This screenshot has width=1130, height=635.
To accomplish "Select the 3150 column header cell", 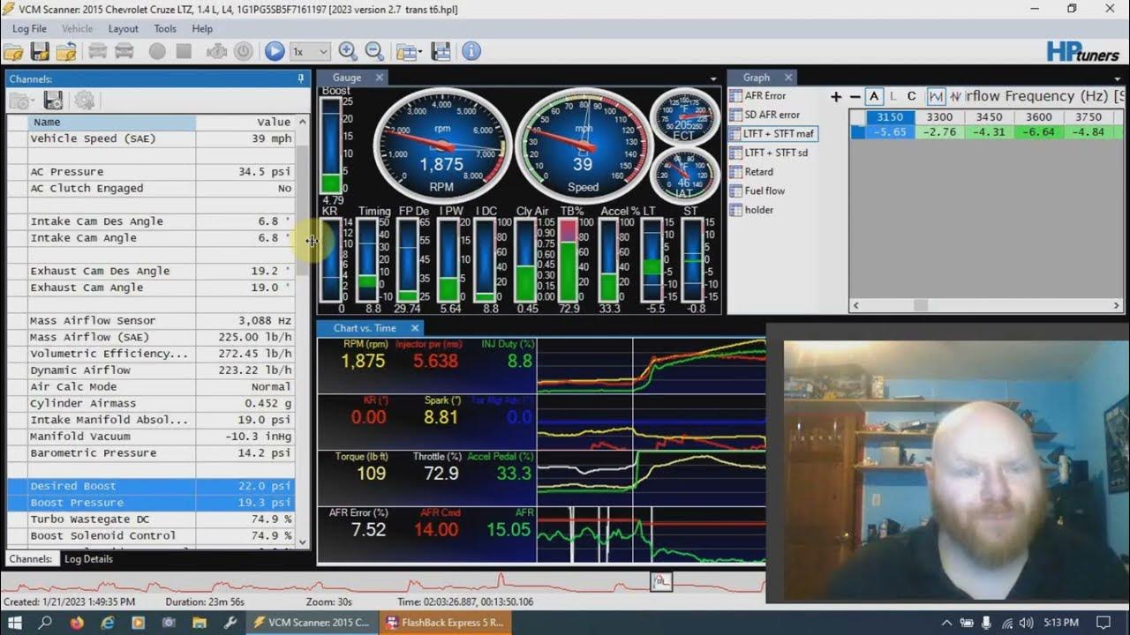I will click(890, 116).
